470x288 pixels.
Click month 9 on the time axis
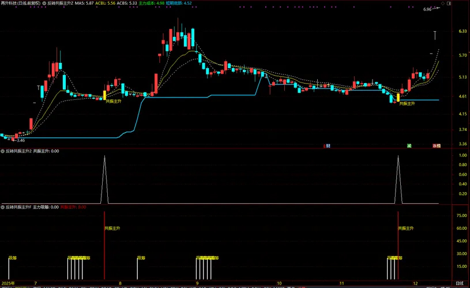[x=197, y=283]
